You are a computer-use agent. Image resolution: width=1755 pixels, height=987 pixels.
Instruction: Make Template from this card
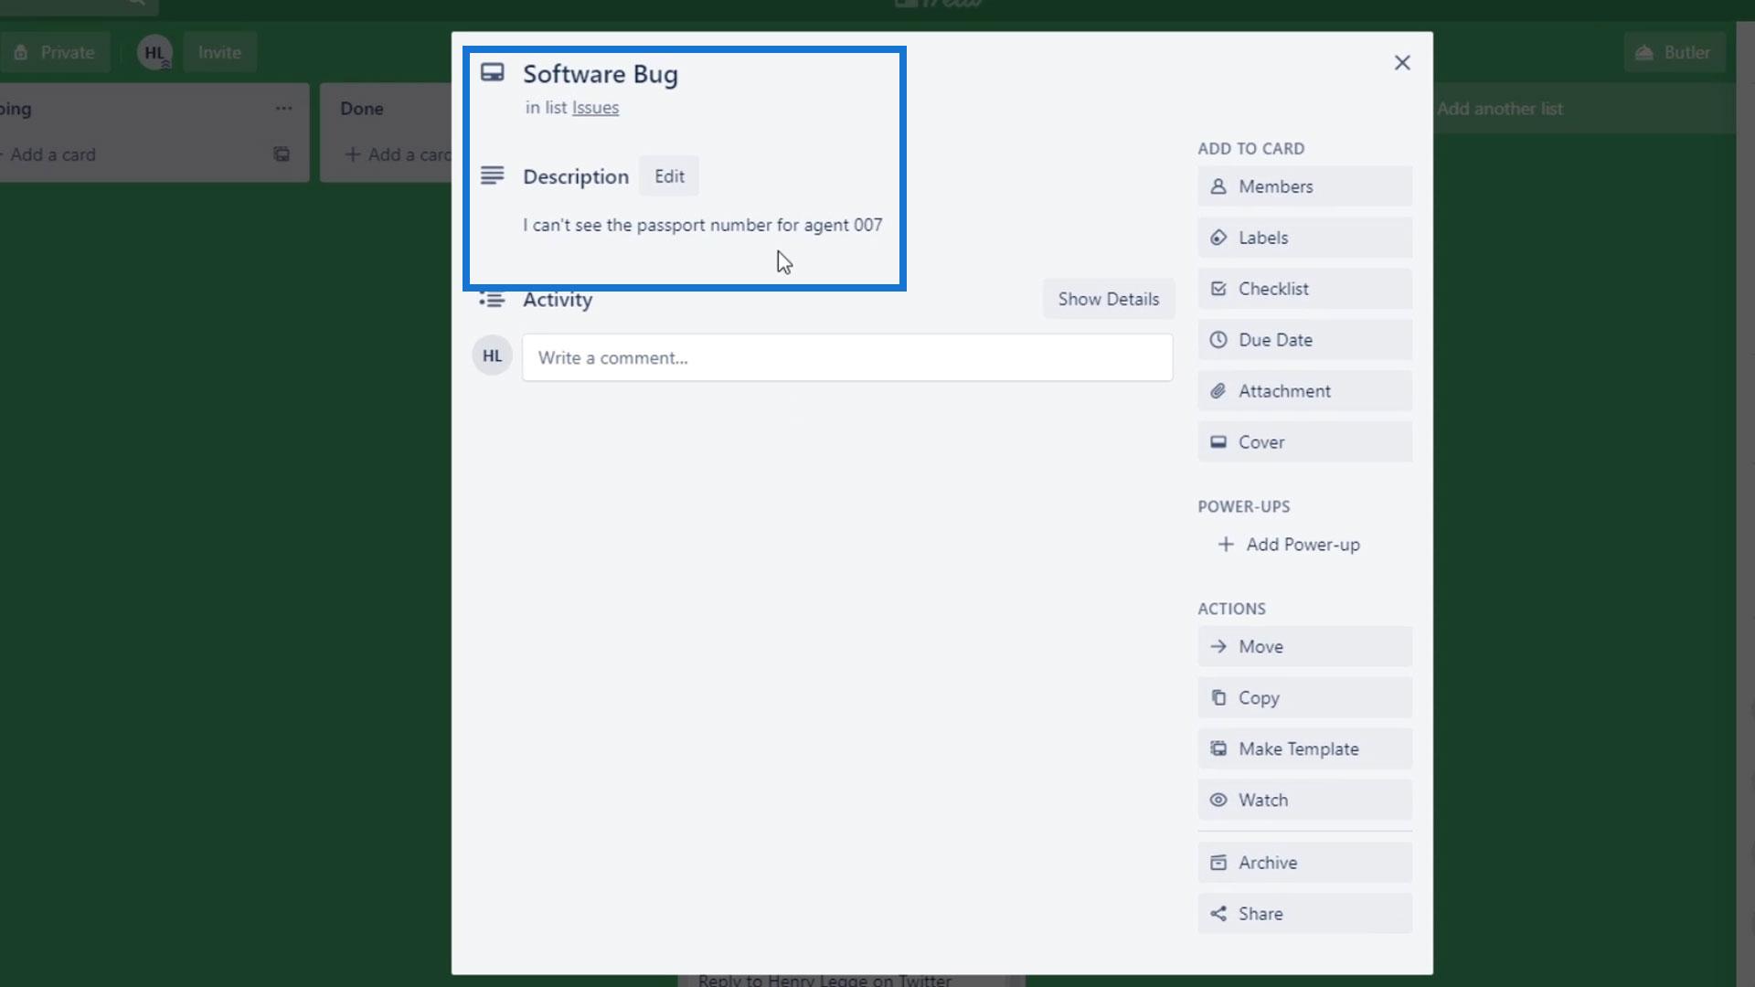[x=1304, y=749]
